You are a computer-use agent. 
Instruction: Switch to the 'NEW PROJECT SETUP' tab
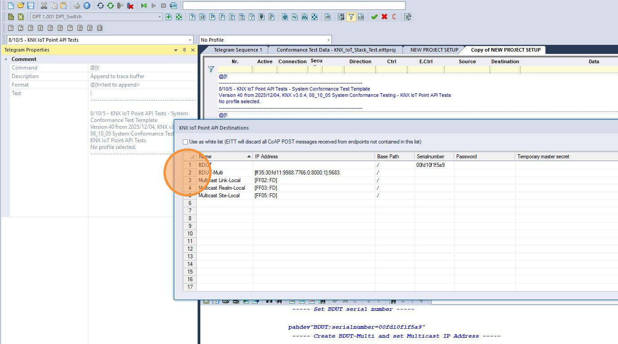(434, 50)
